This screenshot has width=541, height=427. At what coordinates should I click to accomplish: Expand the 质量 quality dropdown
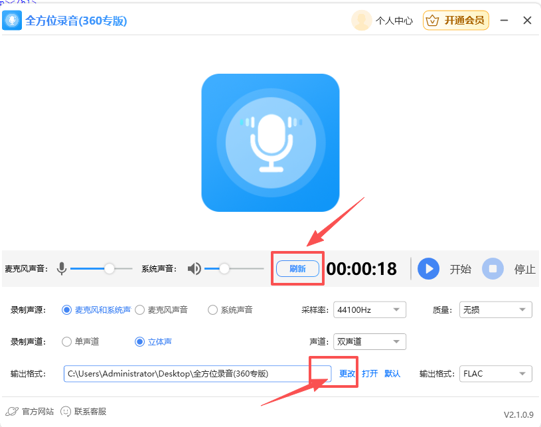pyautogui.click(x=495, y=309)
